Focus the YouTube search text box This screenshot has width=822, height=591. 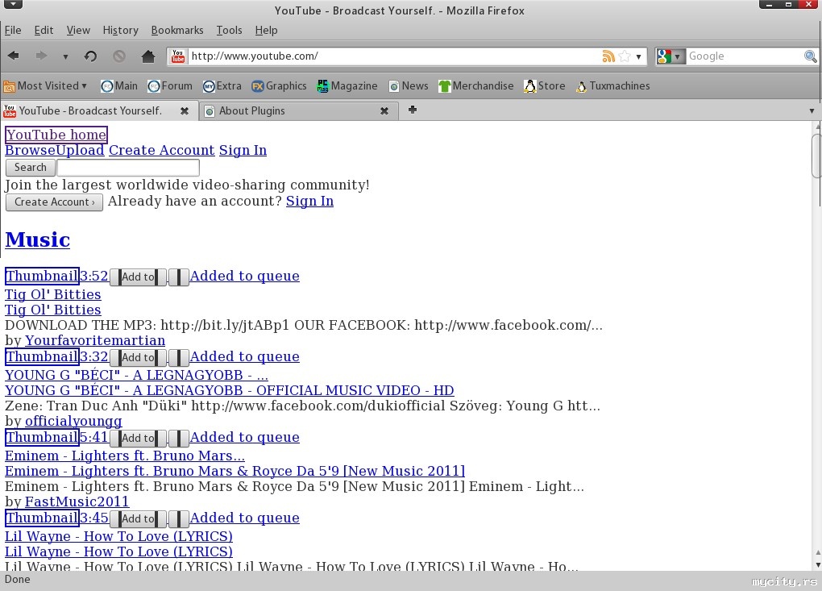pyautogui.click(x=128, y=167)
